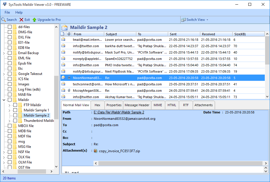Switch to the Hex tab
The height and width of the screenshot is (182, 270).
(x=97, y=105)
